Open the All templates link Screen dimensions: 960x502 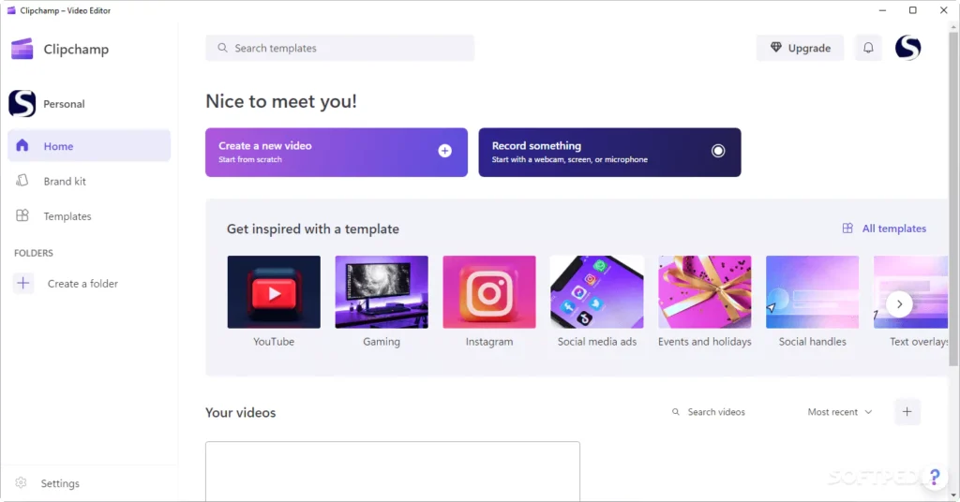point(893,229)
